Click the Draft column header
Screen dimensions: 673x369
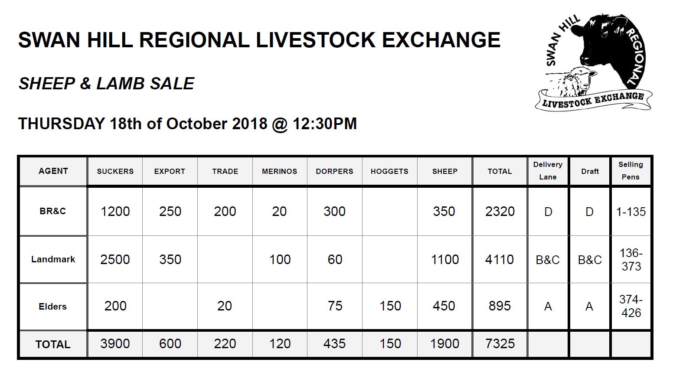click(x=590, y=171)
